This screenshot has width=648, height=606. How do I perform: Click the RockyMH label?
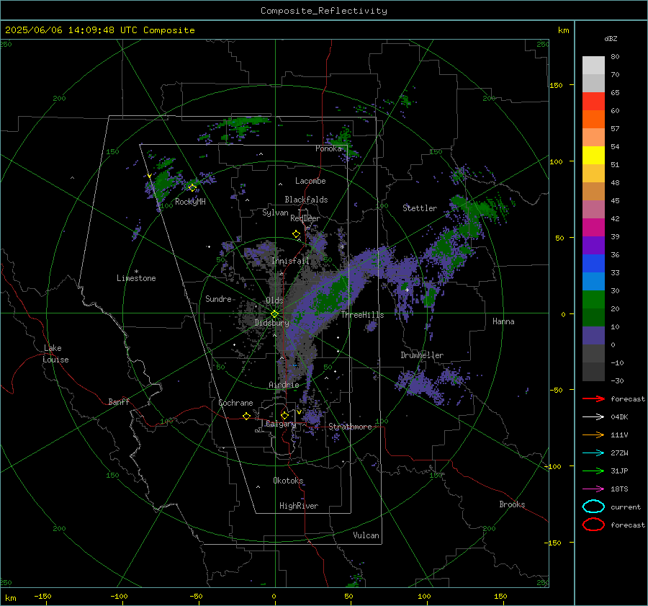[x=190, y=202]
